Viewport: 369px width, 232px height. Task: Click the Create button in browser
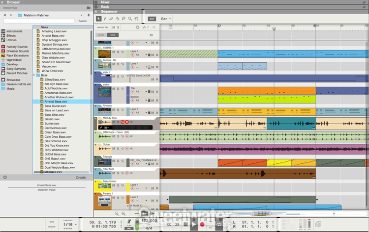coord(80,178)
